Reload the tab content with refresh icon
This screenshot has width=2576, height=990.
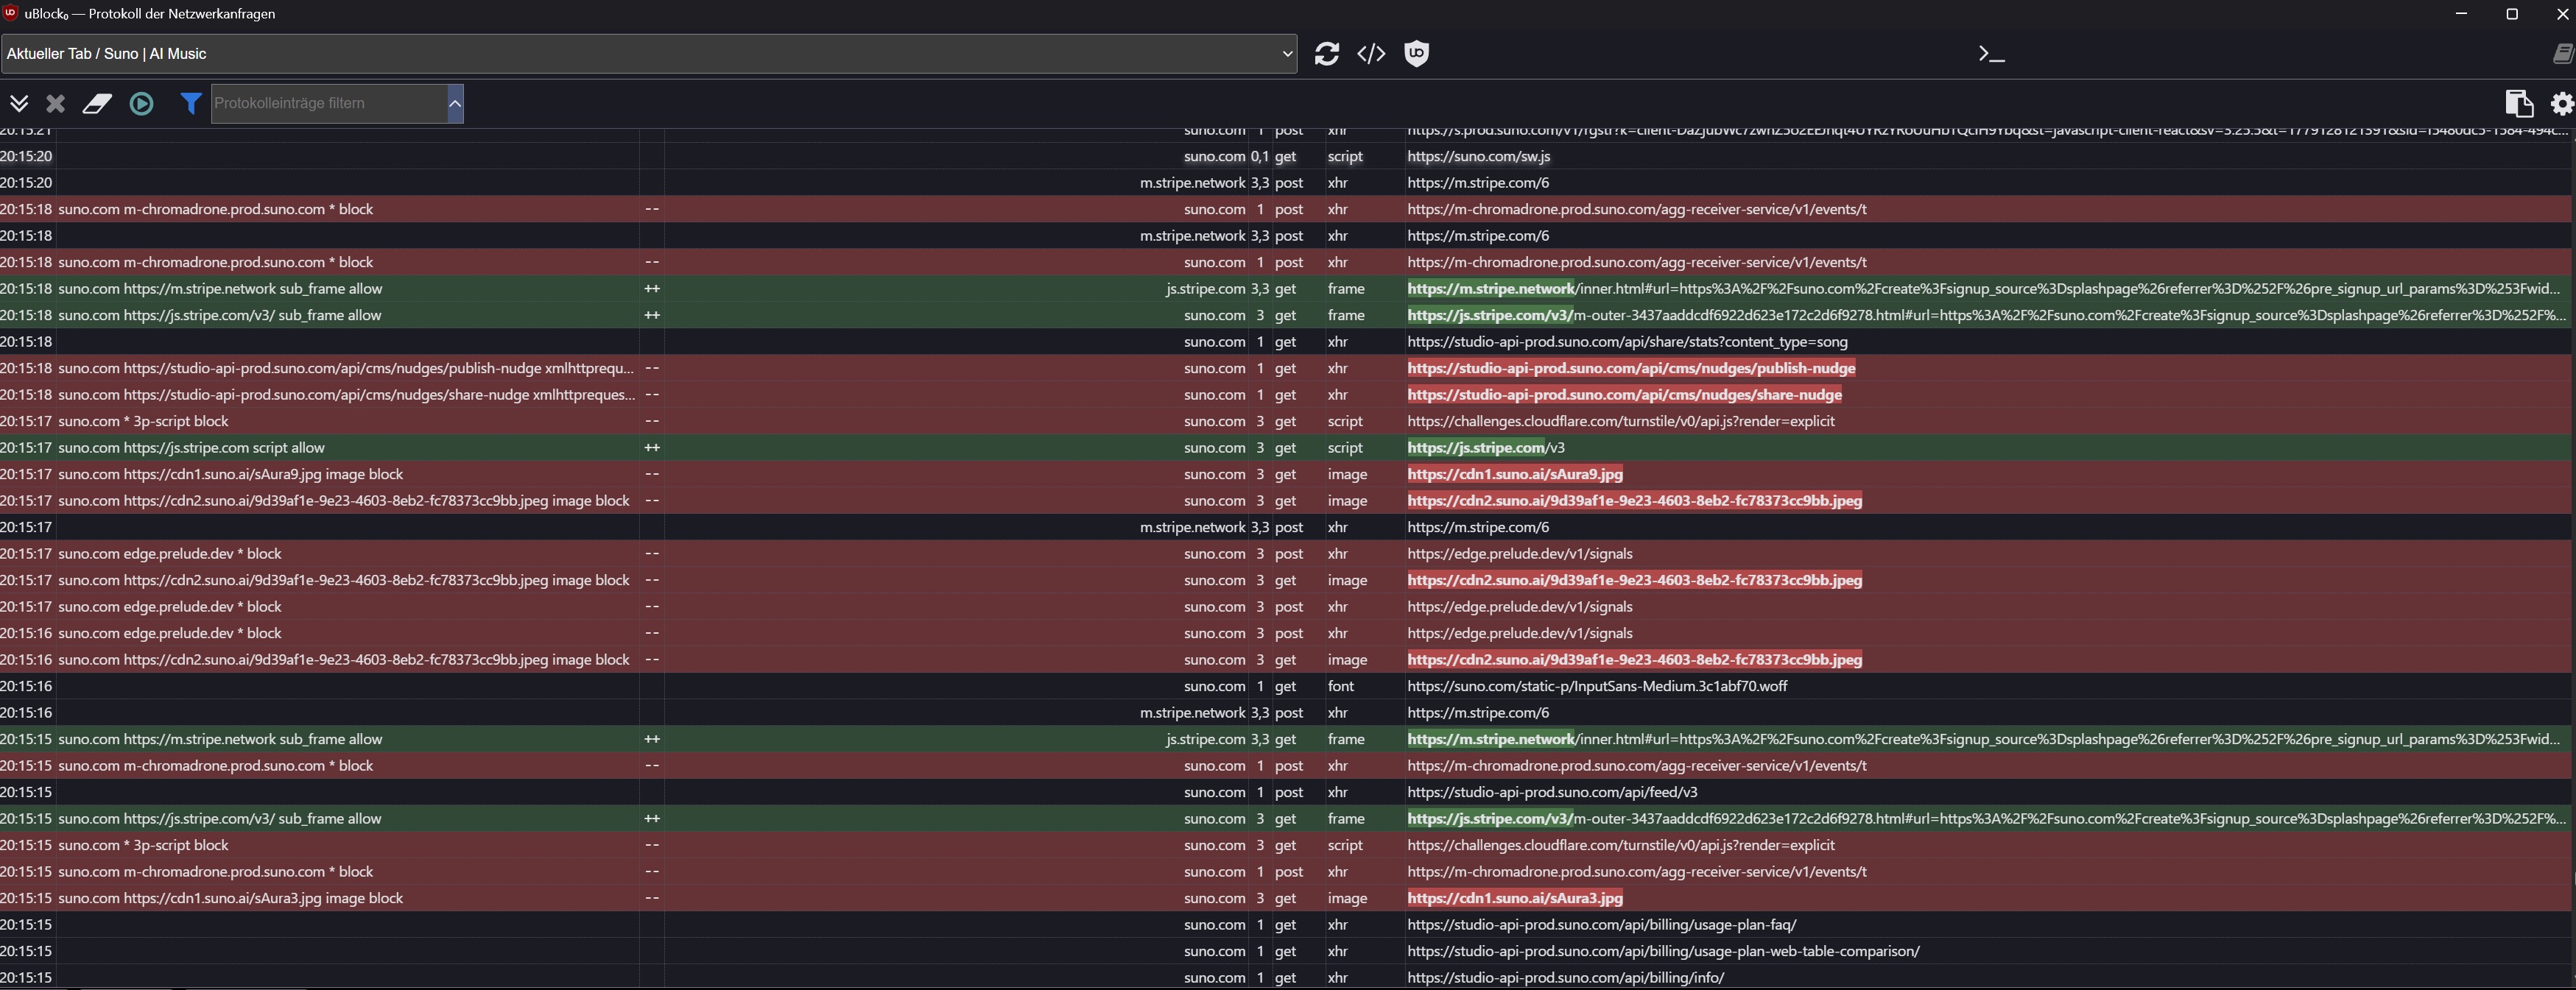pos(1326,54)
